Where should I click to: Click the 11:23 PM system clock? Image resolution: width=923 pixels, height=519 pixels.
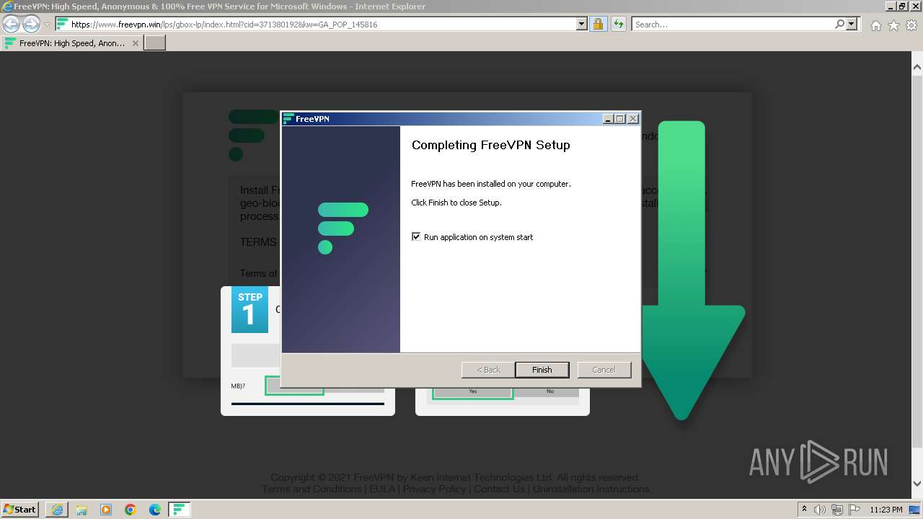click(886, 510)
